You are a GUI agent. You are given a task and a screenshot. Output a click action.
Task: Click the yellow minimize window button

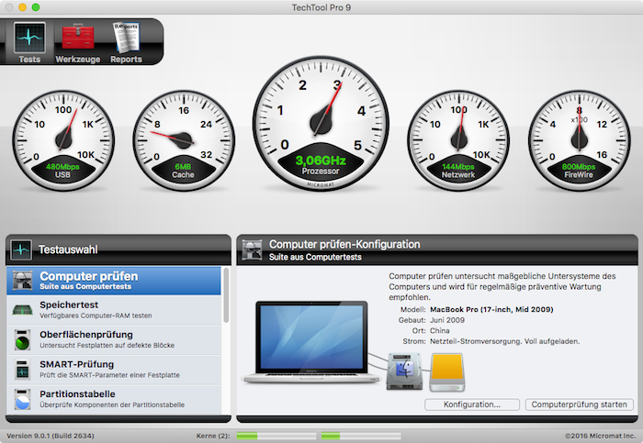click(x=23, y=7)
